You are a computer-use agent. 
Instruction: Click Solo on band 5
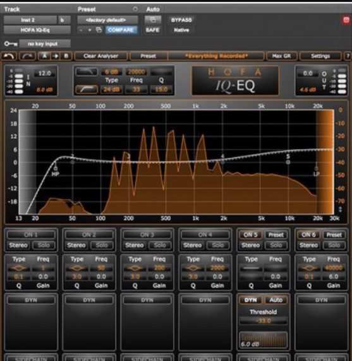pos(276,246)
